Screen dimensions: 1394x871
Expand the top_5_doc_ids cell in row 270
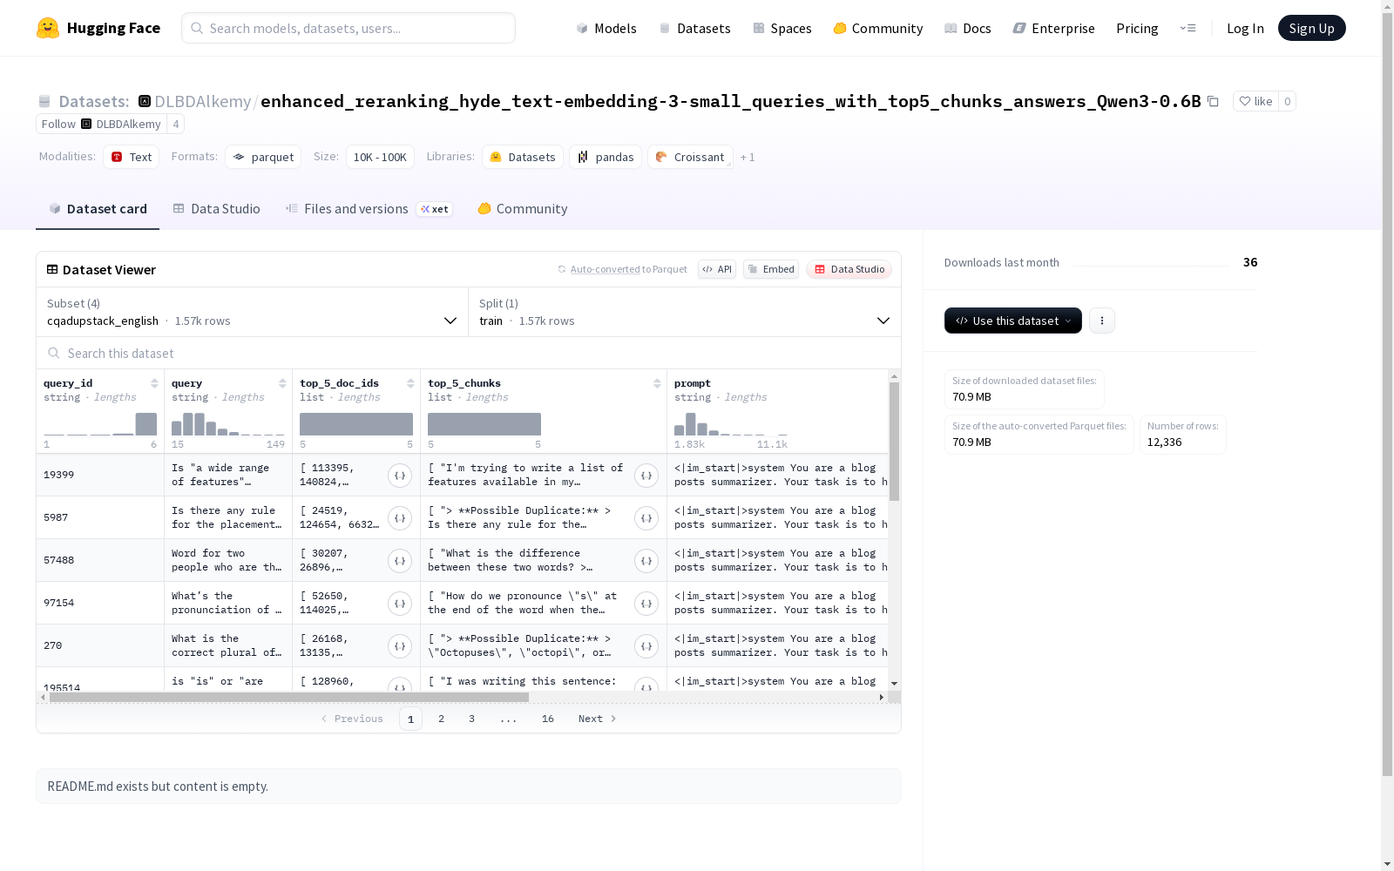point(400,645)
